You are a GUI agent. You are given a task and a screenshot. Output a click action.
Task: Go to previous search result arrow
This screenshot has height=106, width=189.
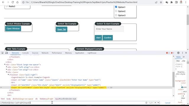[155, 103]
